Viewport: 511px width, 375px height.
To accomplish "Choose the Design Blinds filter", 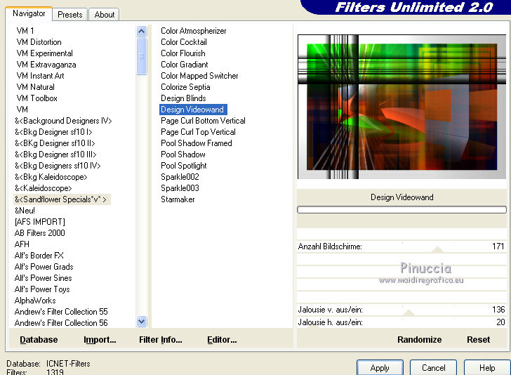I will (x=183, y=98).
